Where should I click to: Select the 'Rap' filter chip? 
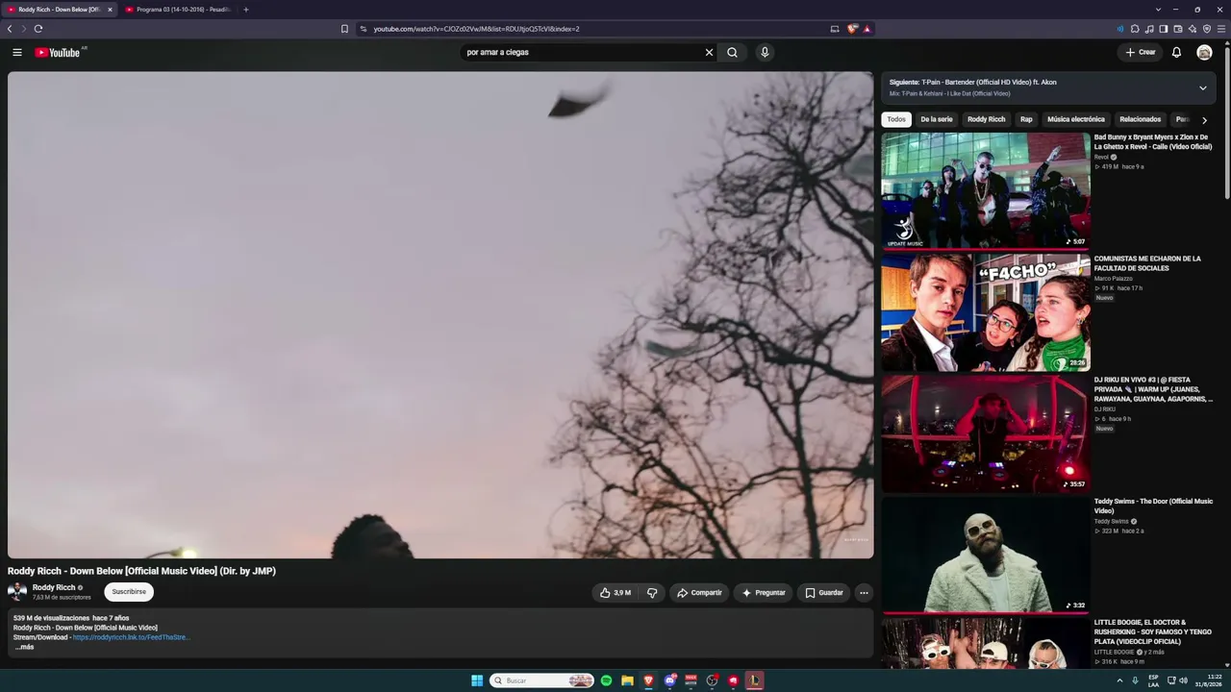point(1026,119)
